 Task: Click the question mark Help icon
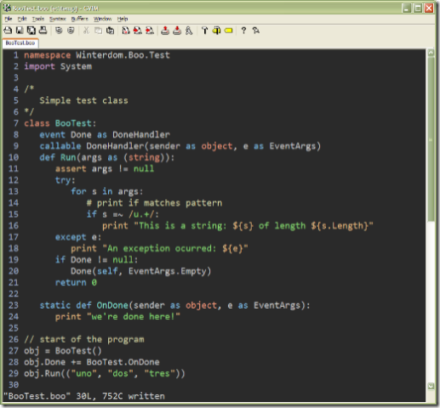tap(243, 31)
